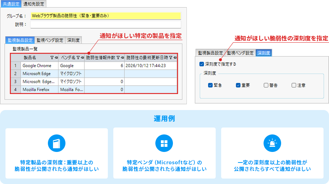The width and height of the screenshot is (329, 184).
Task: Pin the ベンダ名 column with its pin icon
Action: (82, 58)
